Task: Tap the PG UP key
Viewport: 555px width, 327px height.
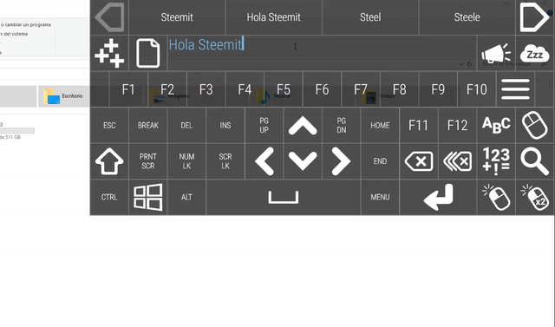Action: (x=264, y=125)
